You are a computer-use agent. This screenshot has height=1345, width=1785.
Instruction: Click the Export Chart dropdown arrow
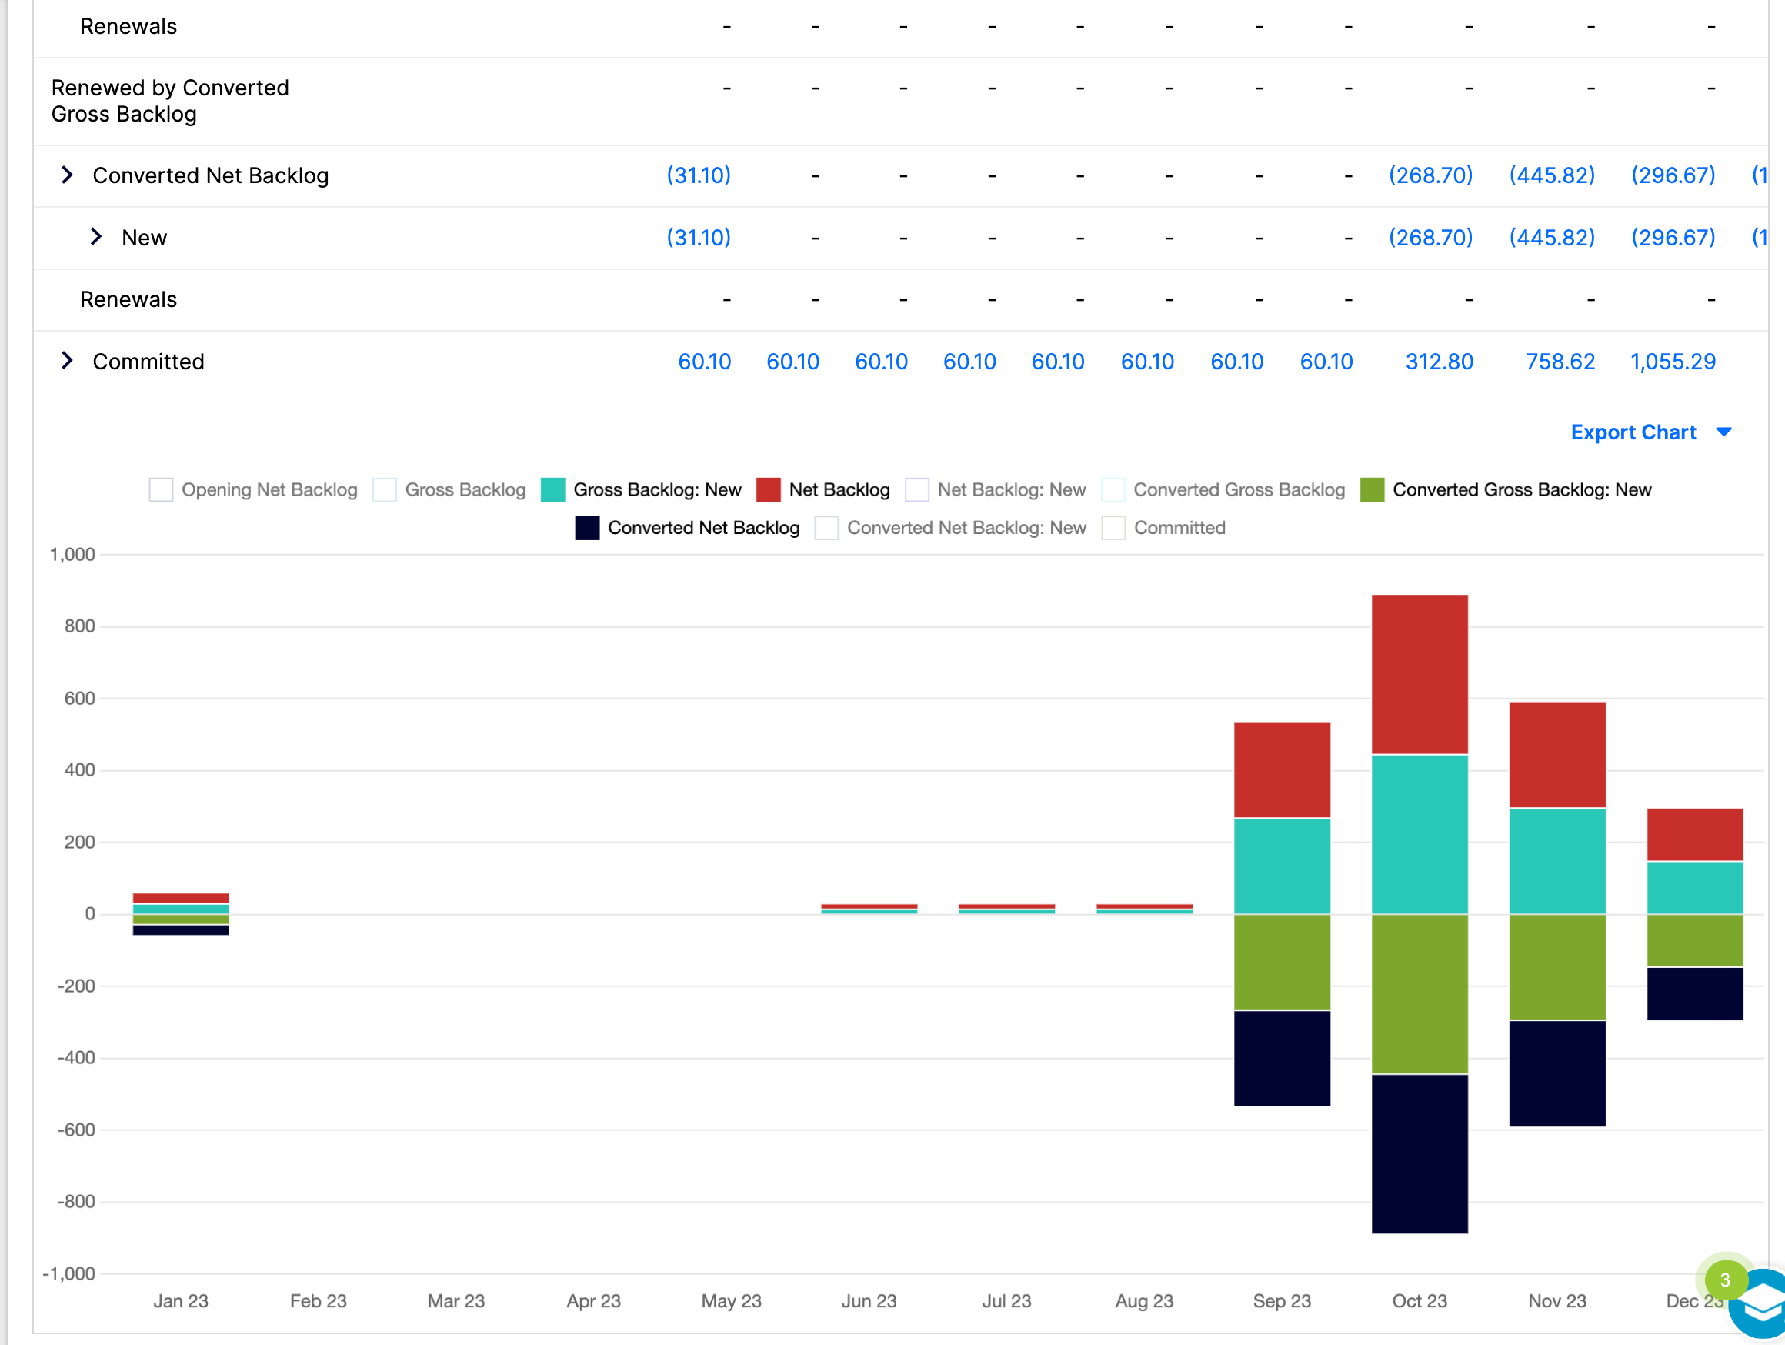[x=1723, y=432]
